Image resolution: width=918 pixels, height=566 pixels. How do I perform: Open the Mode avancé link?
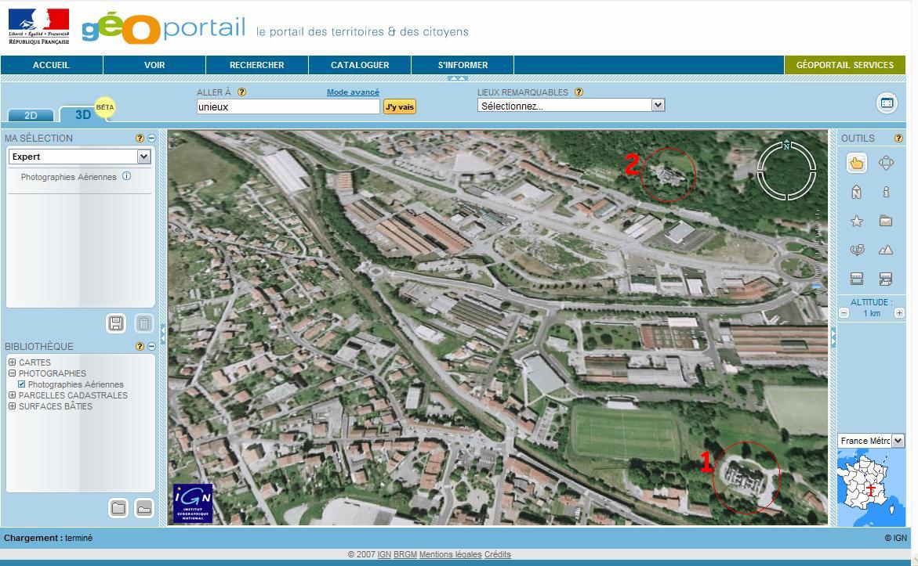(x=353, y=92)
